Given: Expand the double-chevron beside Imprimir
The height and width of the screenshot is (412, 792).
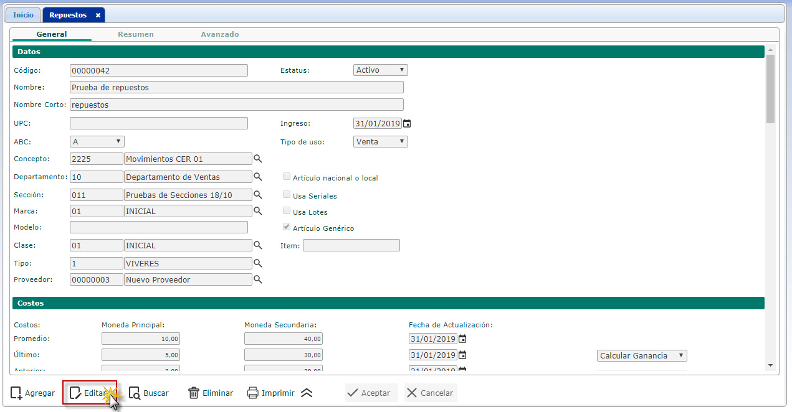Looking at the screenshot, I should 307,393.
